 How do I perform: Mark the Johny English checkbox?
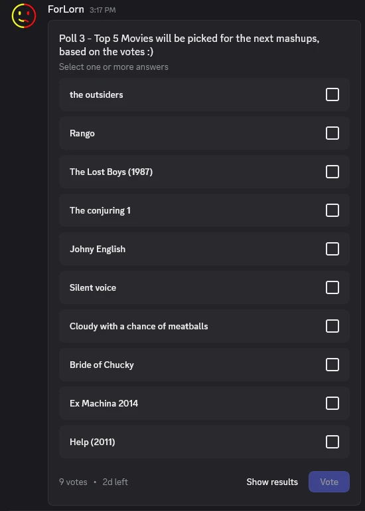point(332,249)
